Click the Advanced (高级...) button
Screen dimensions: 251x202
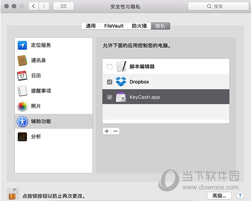point(219,195)
